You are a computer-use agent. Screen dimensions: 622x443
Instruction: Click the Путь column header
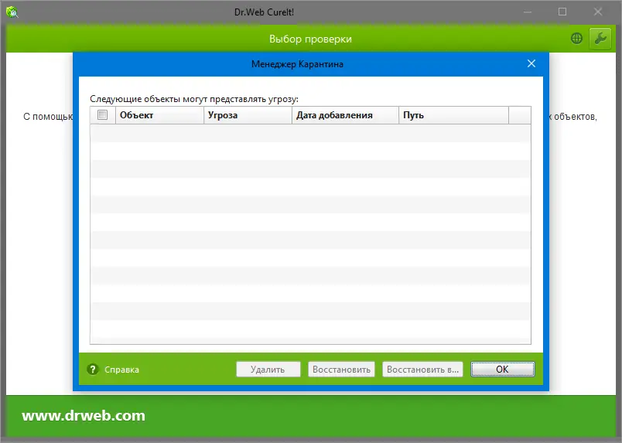pyautogui.click(x=454, y=115)
